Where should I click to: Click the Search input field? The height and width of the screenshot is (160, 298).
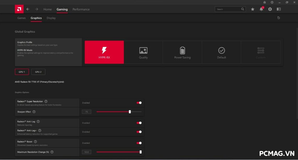(x=227, y=9)
